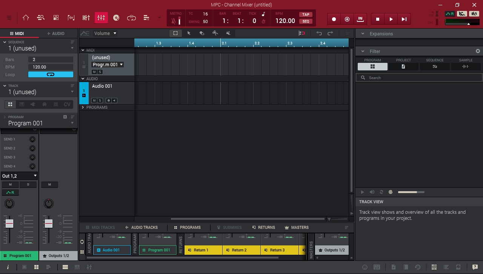Mute the Audio 001 track

click(94, 100)
